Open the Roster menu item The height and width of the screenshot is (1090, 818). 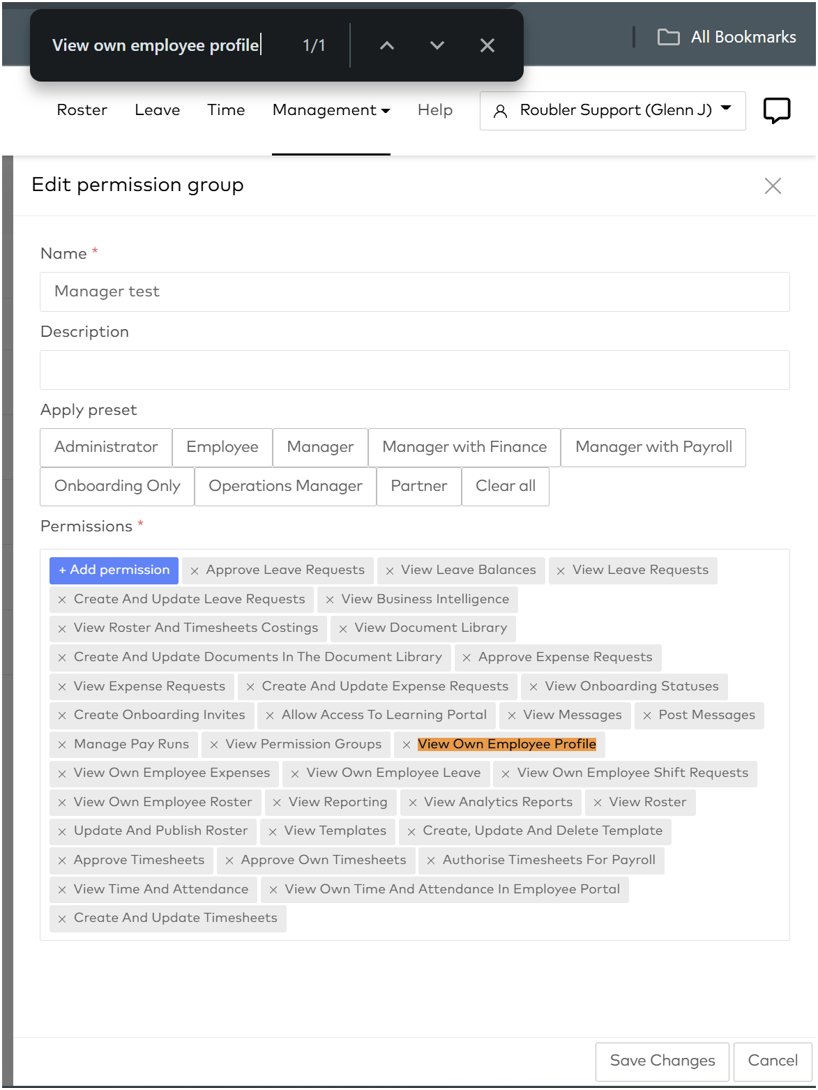[x=82, y=110]
